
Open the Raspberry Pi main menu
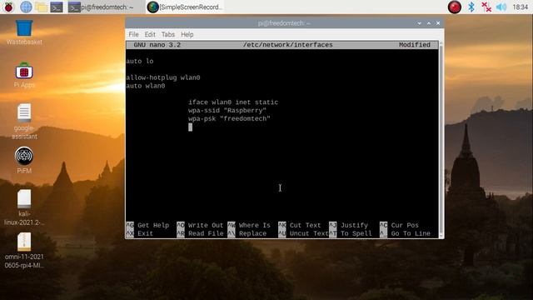tap(8, 7)
